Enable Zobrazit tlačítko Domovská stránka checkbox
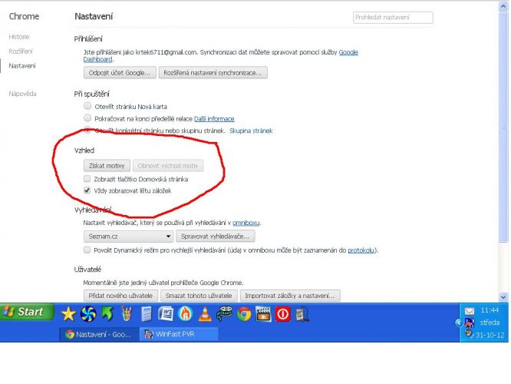Viewport: 511px width, 384px height. tap(87, 178)
